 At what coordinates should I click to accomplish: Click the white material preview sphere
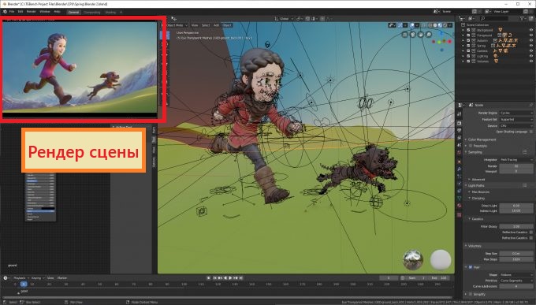(441, 260)
